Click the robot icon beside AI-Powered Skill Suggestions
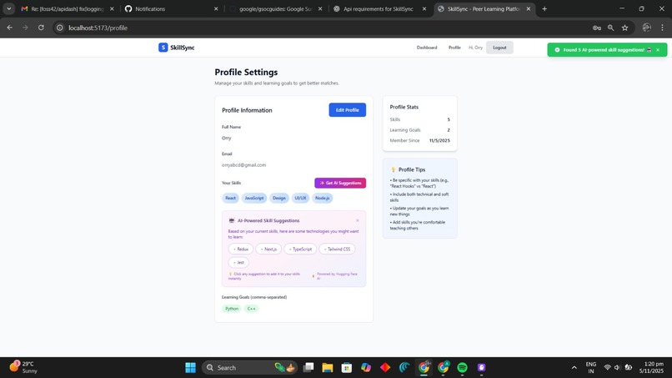Viewport: 672px width, 378px height. [x=232, y=220]
